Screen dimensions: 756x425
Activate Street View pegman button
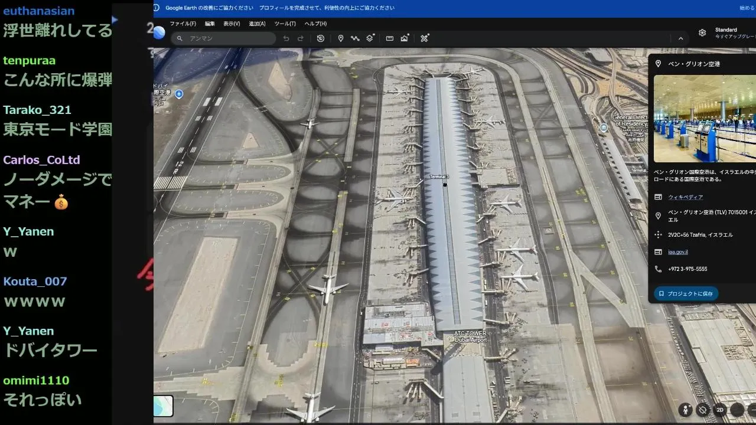(685, 410)
